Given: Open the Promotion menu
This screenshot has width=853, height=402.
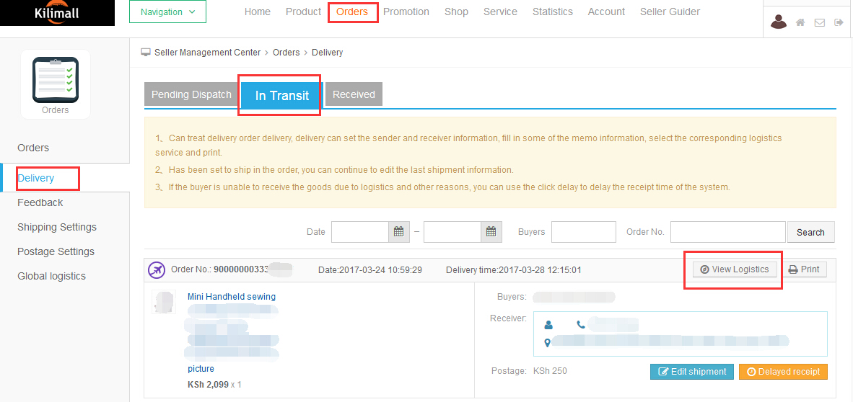Looking at the screenshot, I should (406, 12).
